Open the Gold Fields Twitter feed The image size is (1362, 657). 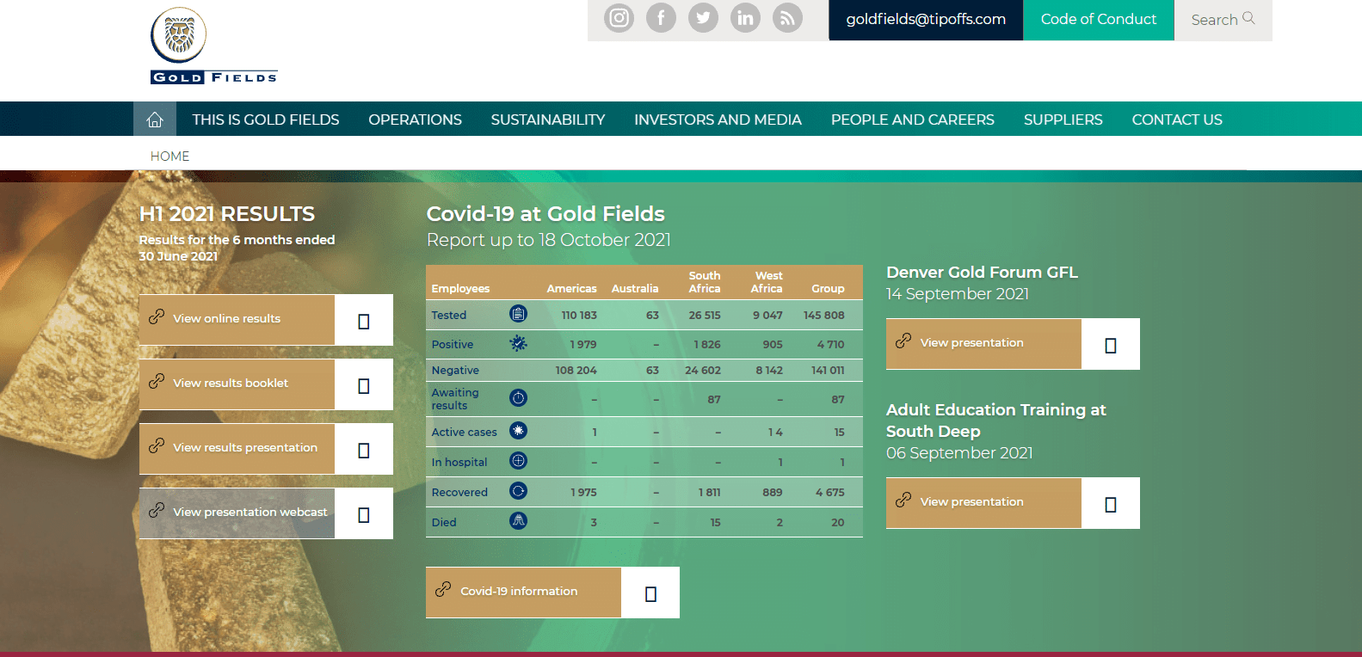pos(703,18)
